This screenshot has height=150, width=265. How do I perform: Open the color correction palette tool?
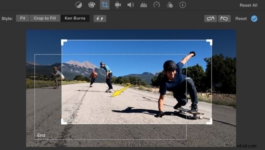(x=92, y=5)
